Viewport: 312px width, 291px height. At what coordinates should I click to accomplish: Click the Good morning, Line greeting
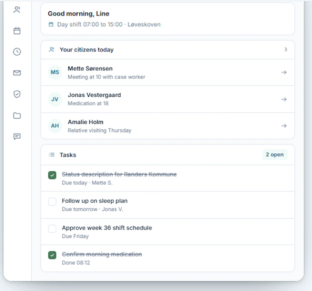79,14
